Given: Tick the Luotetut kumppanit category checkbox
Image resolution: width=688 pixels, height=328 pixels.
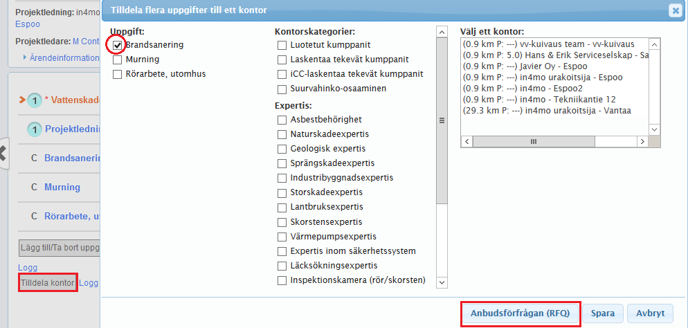Looking at the screenshot, I should [282, 45].
